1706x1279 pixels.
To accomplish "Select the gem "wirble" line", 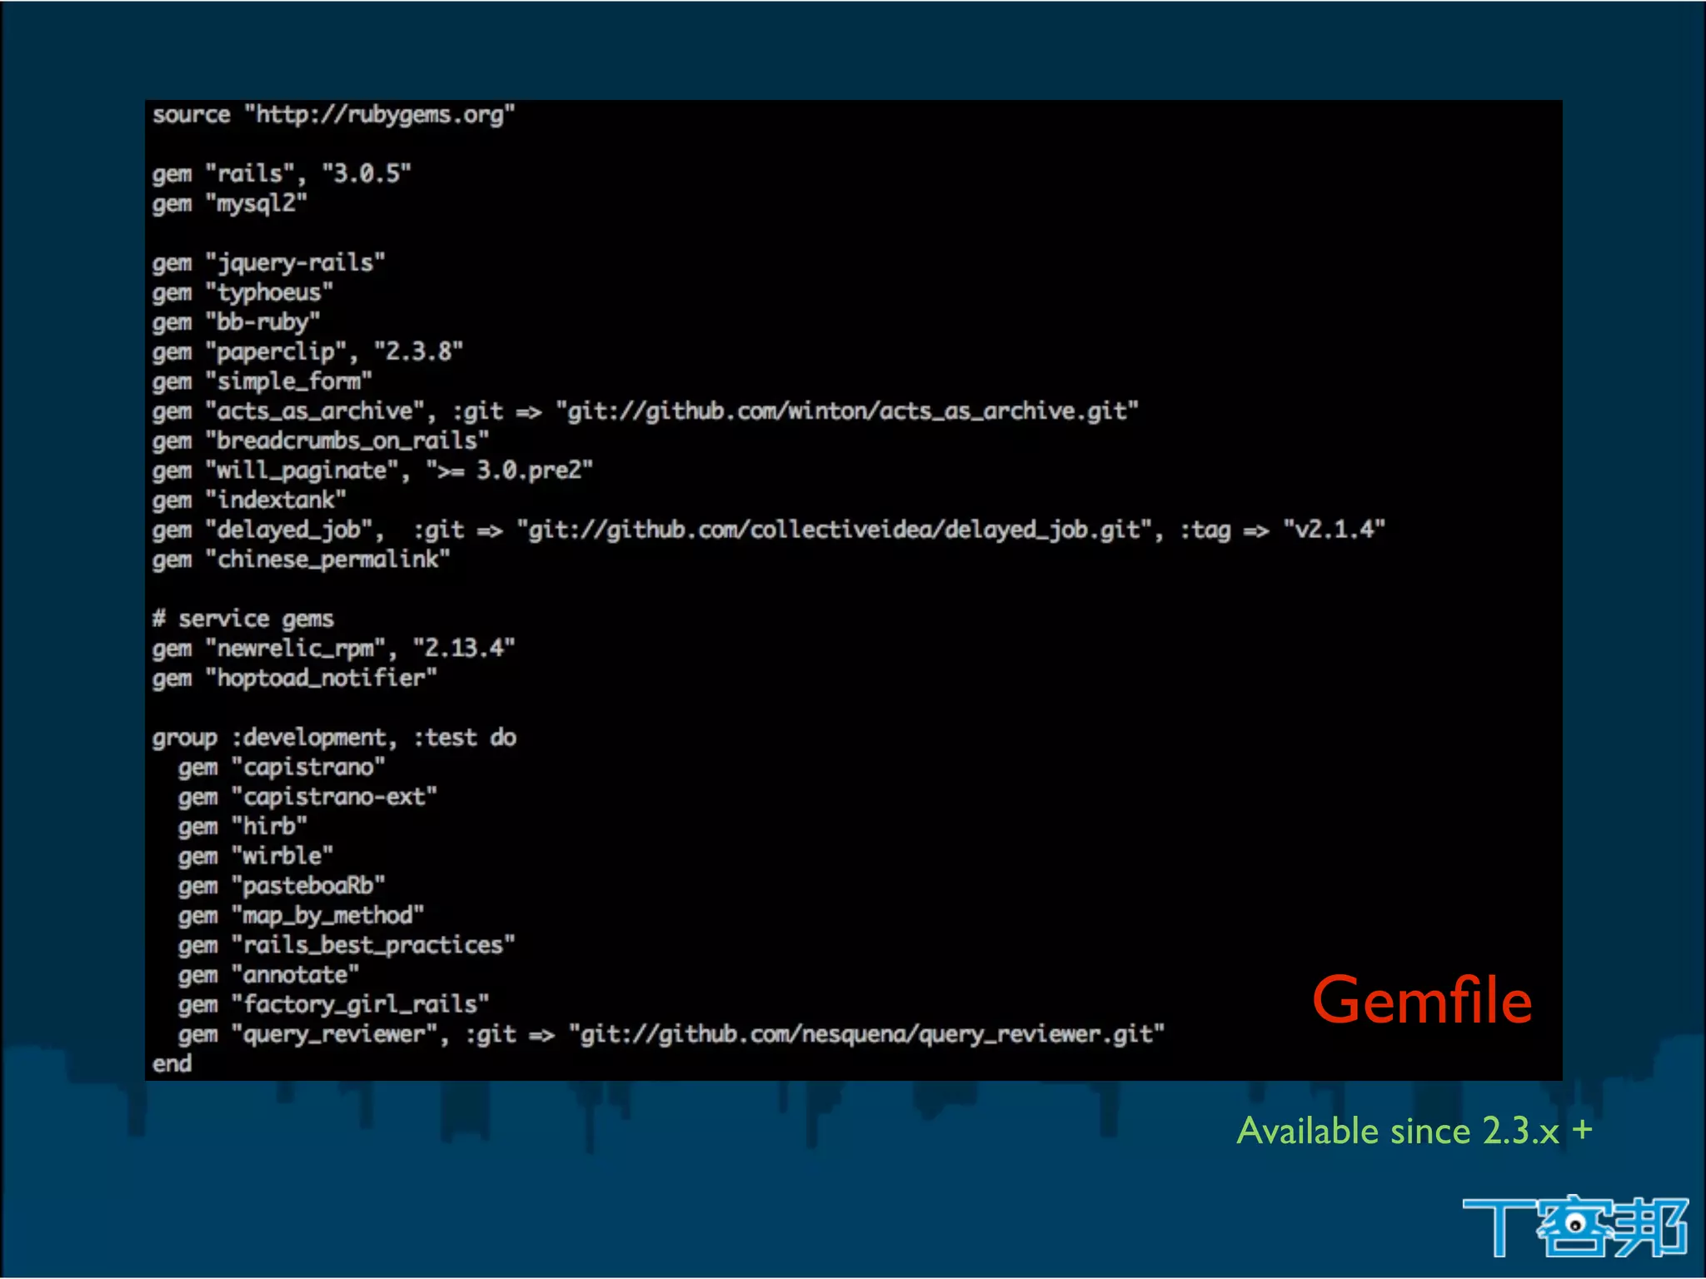I will click(256, 857).
